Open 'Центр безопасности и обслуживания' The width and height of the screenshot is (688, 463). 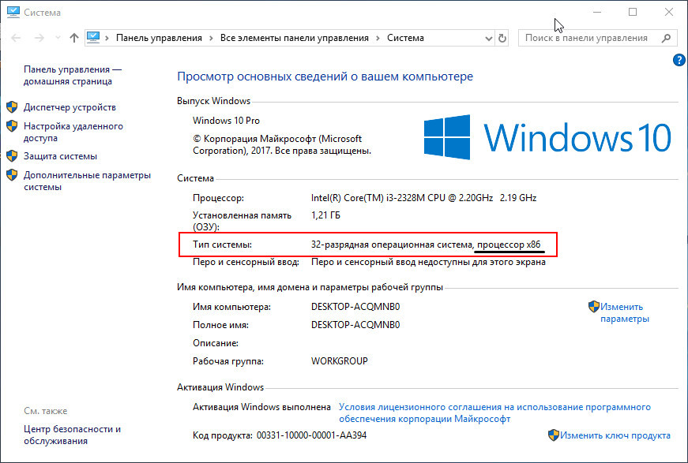pyautogui.click(x=73, y=435)
